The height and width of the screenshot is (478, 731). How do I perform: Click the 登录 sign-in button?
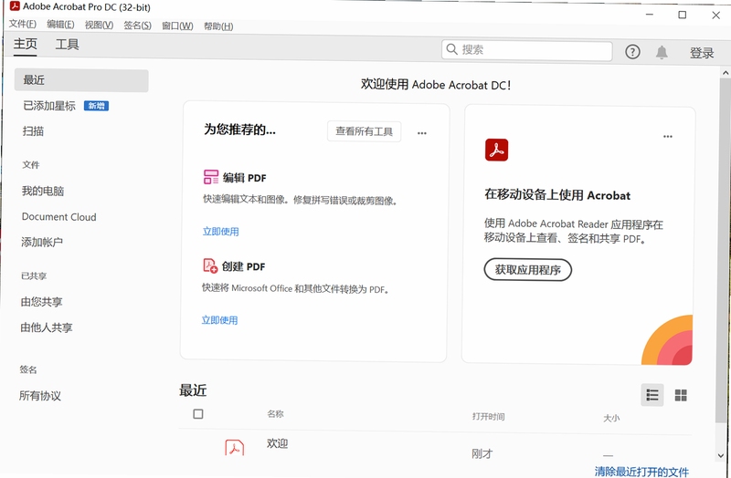click(x=702, y=53)
